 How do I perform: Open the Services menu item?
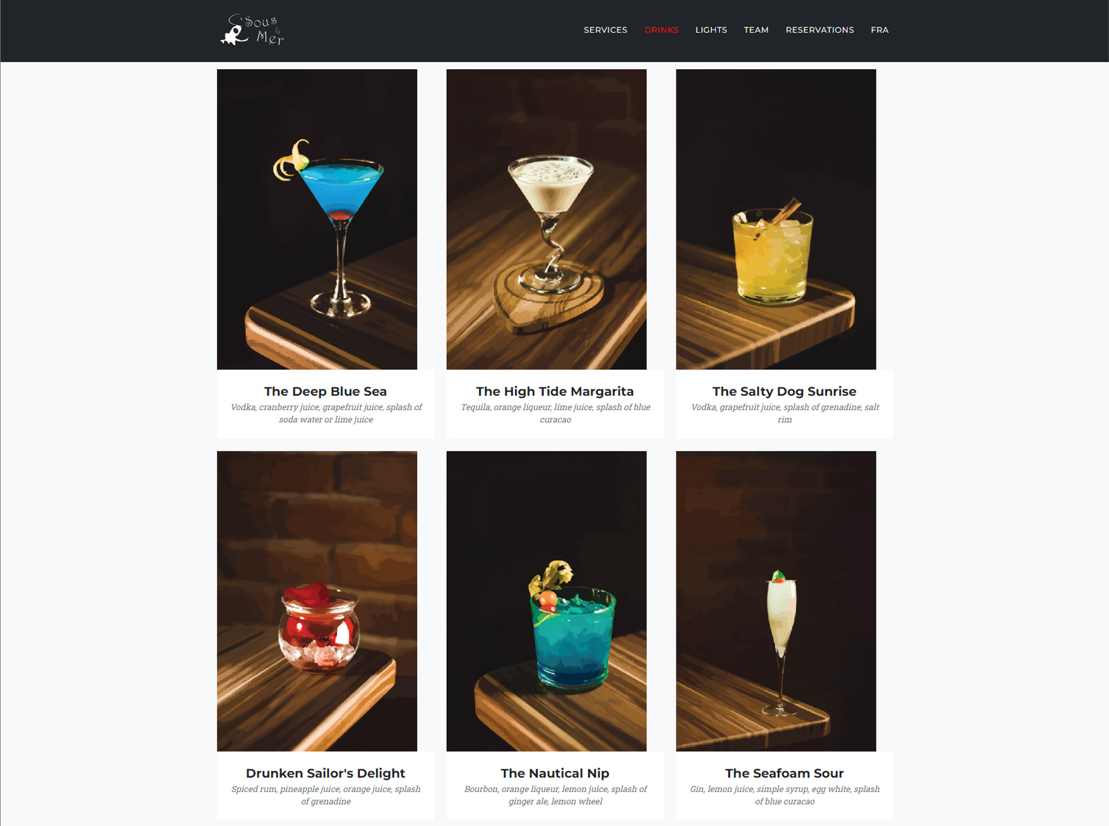605,30
